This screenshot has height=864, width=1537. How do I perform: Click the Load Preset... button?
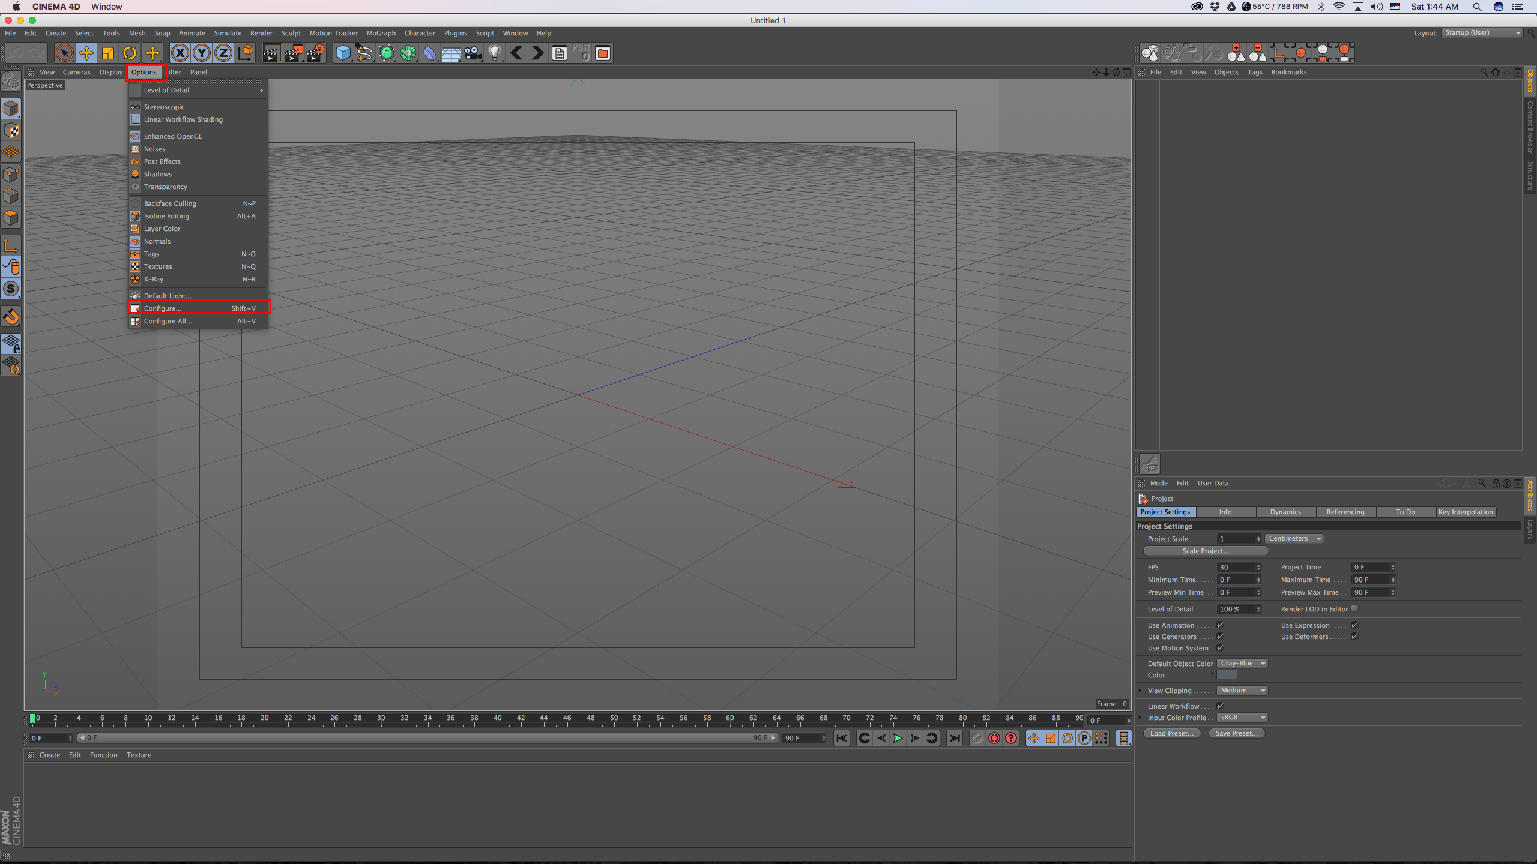click(x=1171, y=733)
